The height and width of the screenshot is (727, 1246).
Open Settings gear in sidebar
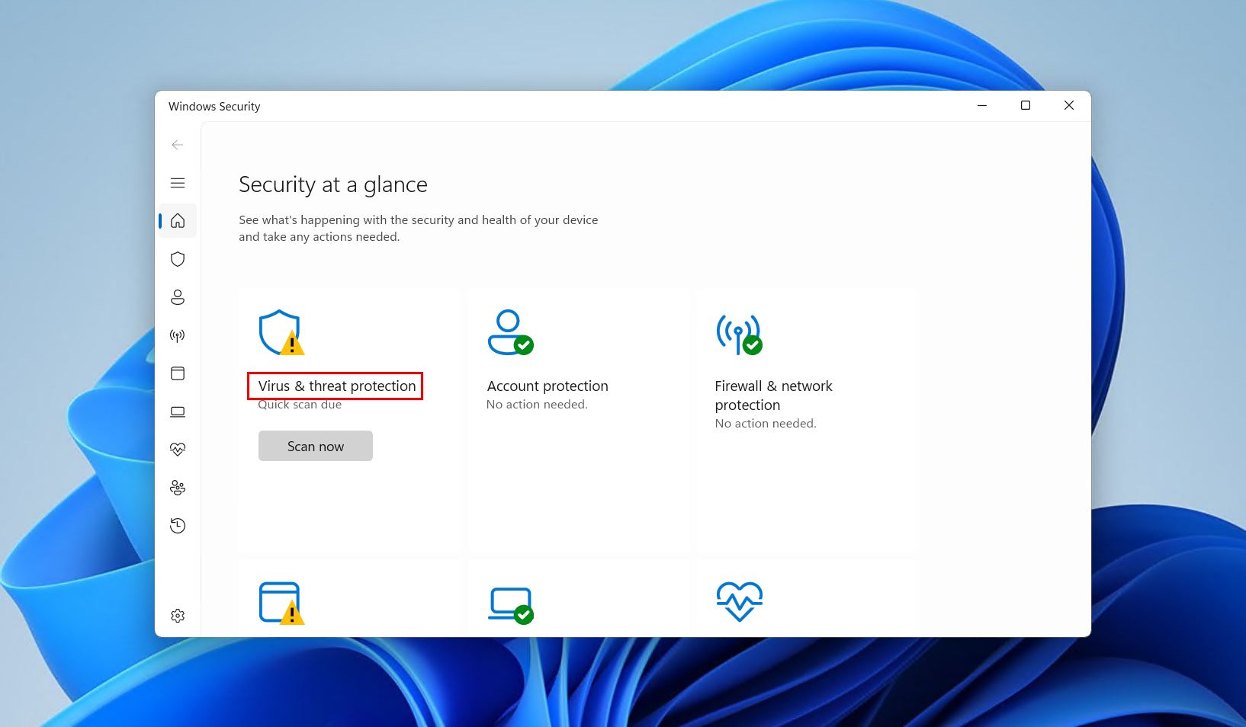pyautogui.click(x=178, y=616)
